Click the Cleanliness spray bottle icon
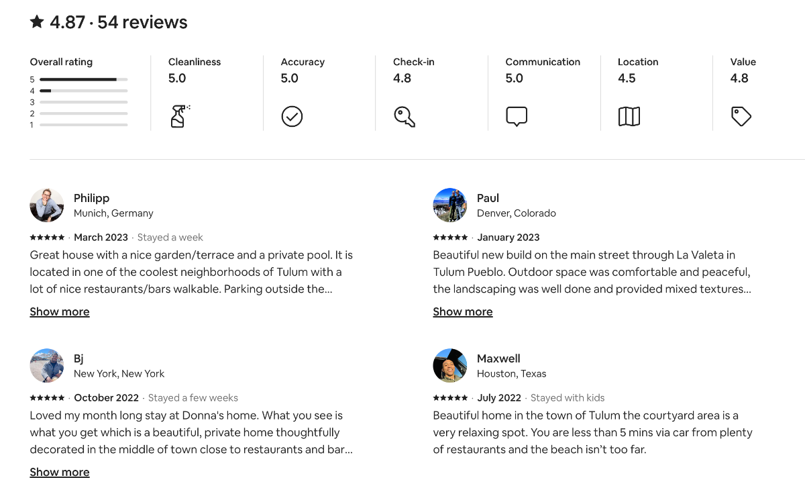The height and width of the screenshot is (492, 805). (x=179, y=116)
